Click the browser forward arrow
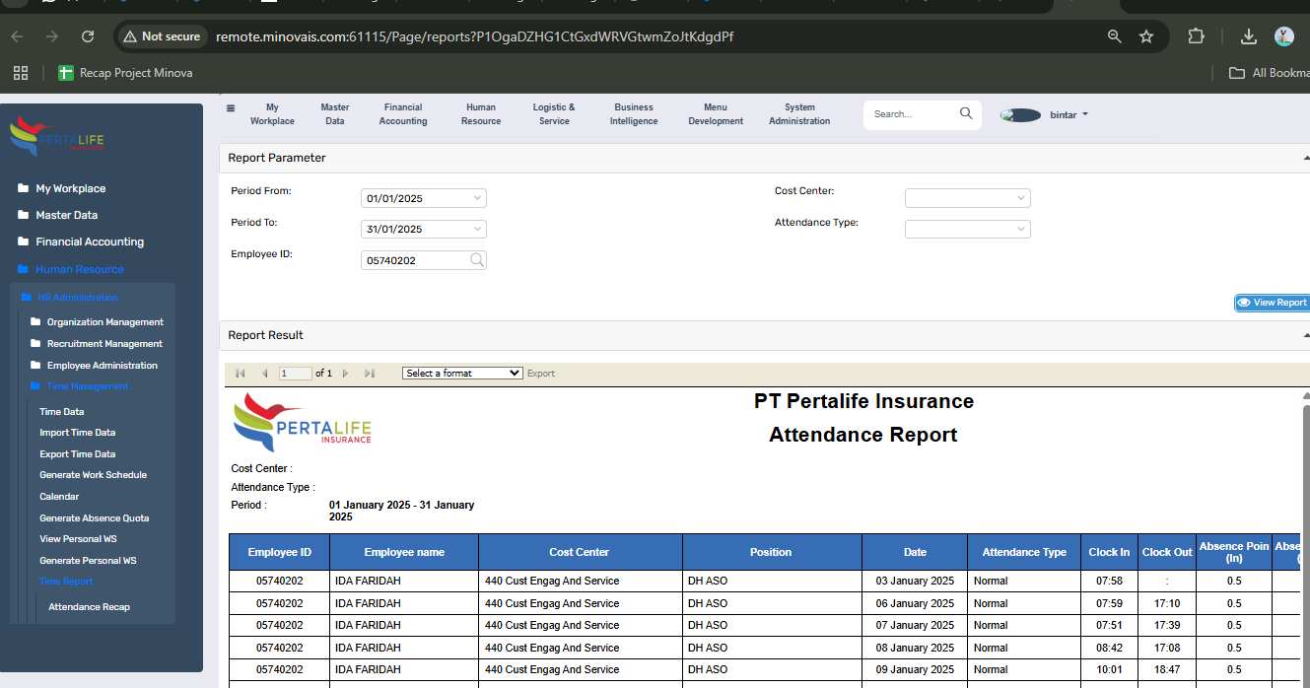The image size is (1310, 688). pos(52,36)
